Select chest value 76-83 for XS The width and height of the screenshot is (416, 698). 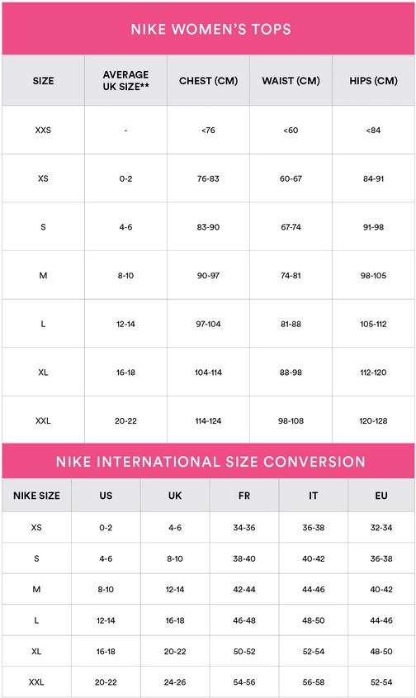[x=208, y=178]
